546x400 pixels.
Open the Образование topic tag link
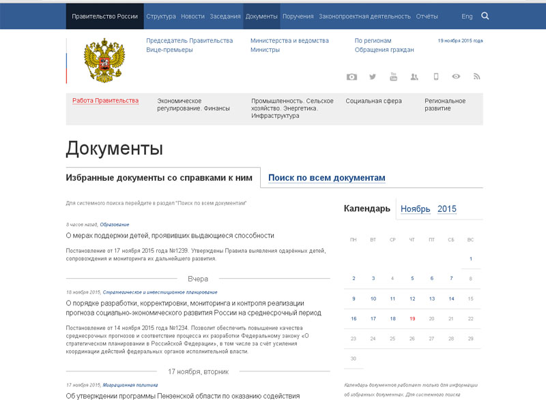[115, 224]
